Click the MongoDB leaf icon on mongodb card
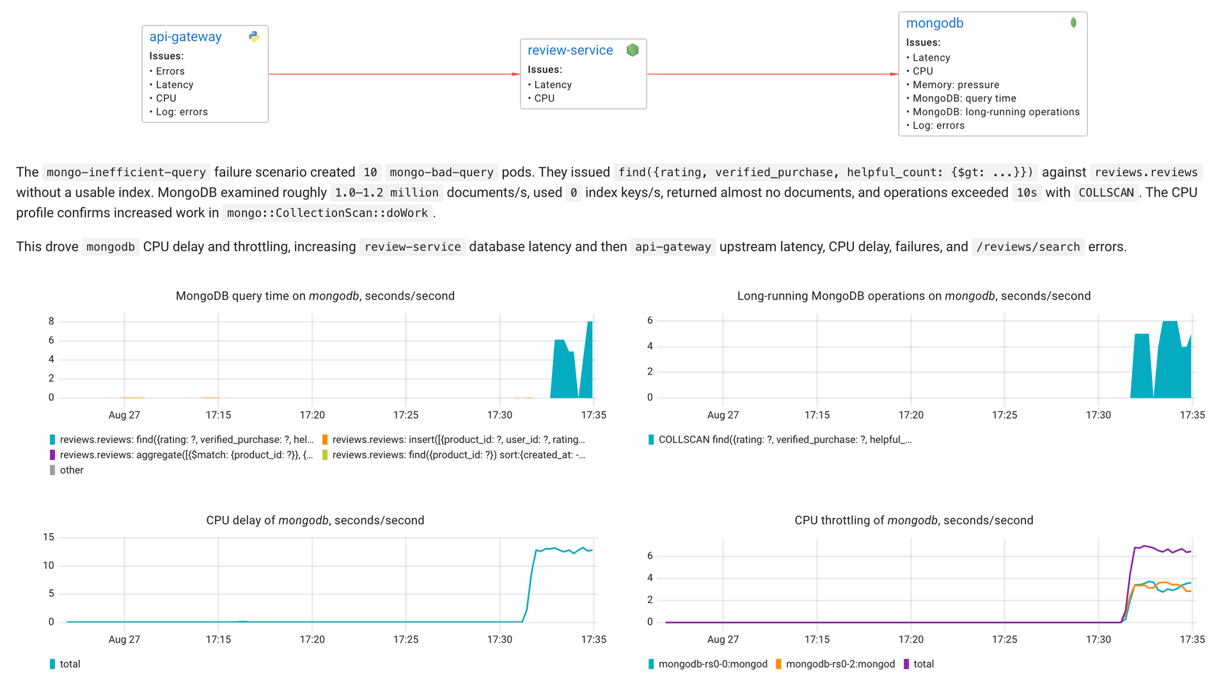The image size is (1228, 681). 1073,22
